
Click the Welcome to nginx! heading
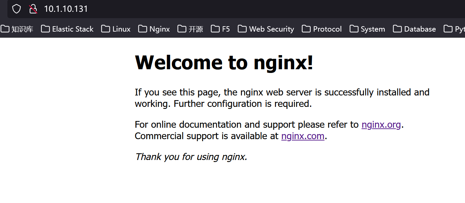[224, 63]
